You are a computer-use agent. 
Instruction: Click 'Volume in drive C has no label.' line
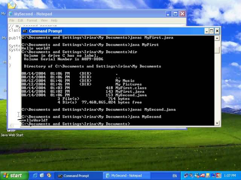pyautogui.click(x=61, y=55)
